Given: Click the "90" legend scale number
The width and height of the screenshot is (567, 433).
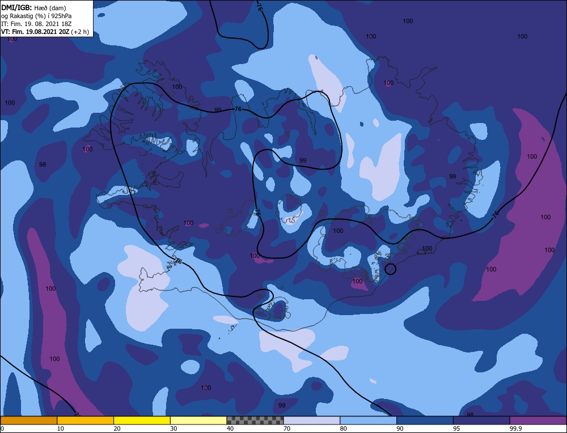Looking at the screenshot, I should tap(400, 428).
